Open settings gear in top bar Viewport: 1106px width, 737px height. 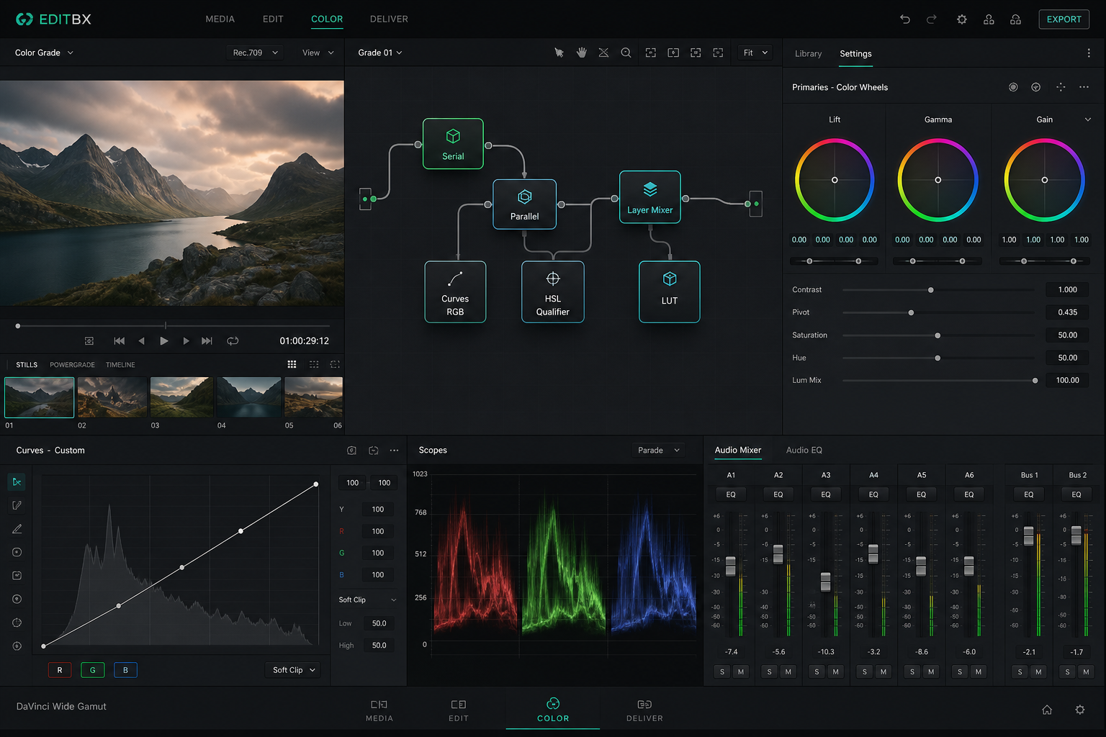click(x=962, y=19)
